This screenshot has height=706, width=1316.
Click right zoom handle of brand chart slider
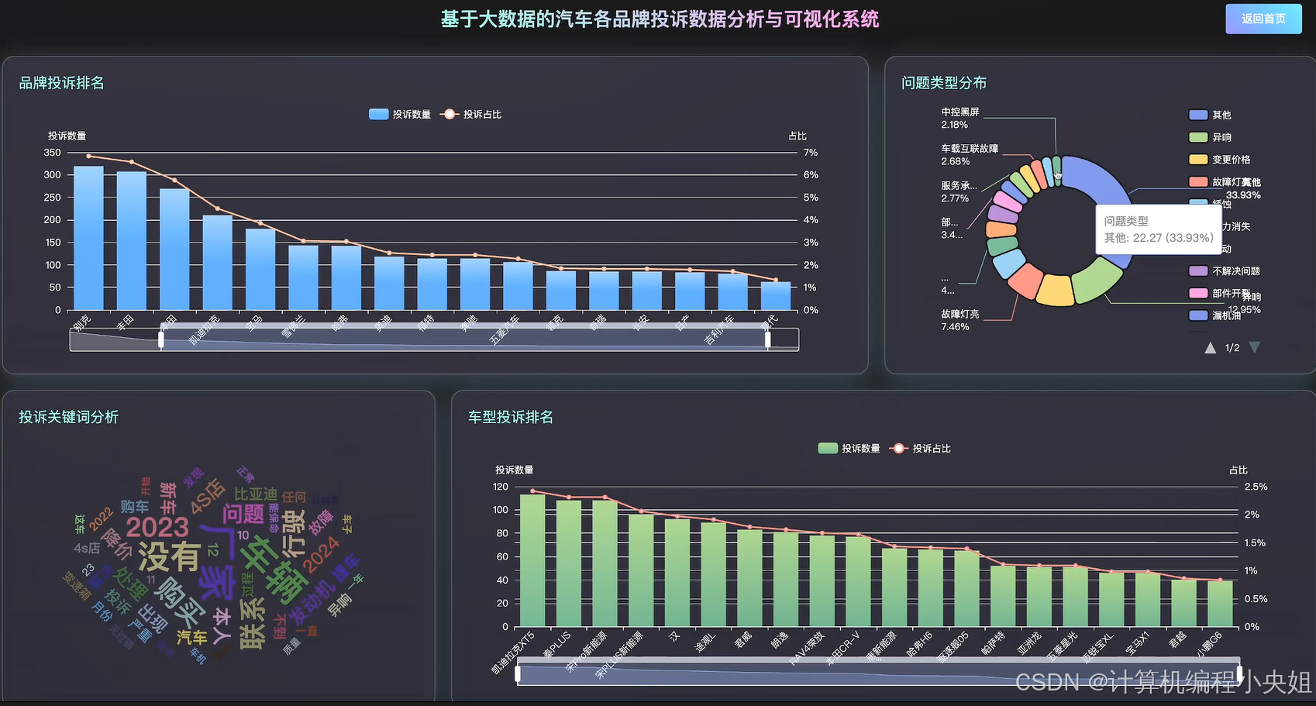(768, 339)
